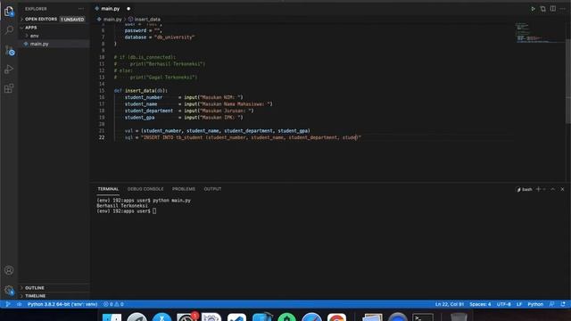Switch to the DEBUG CONSOLE tab
Screen dimensions: 571x321
coord(145,189)
